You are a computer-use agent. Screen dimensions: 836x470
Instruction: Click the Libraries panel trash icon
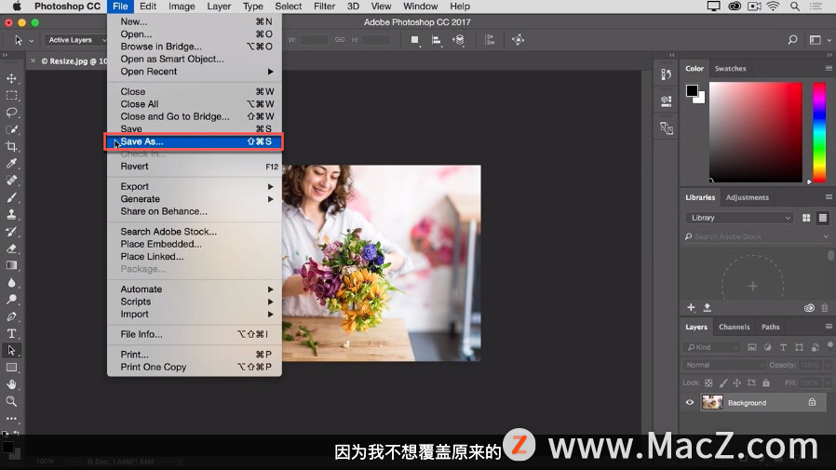pyautogui.click(x=825, y=308)
